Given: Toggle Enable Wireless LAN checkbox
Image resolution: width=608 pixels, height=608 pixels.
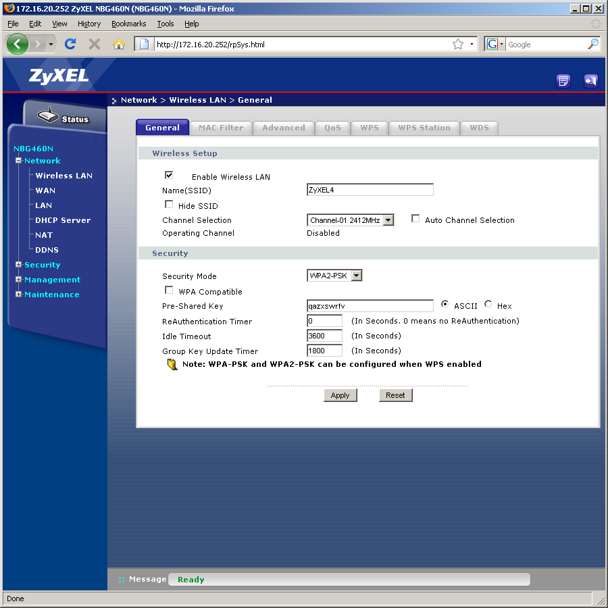Looking at the screenshot, I should pyautogui.click(x=169, y=175).
